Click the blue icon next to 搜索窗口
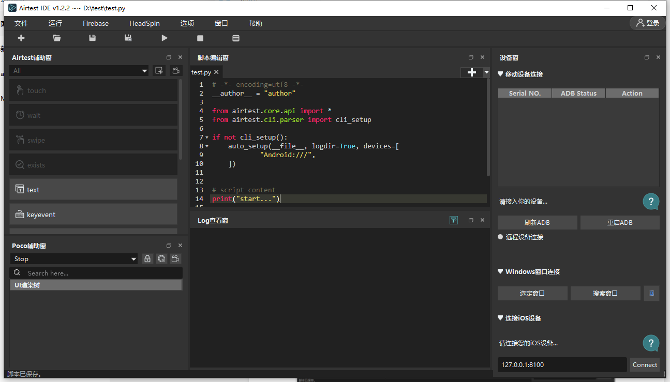 pos(651,293)
